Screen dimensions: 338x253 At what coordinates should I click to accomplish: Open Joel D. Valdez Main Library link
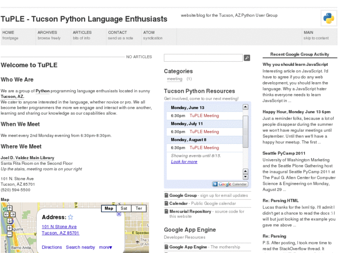pos(27,158)
